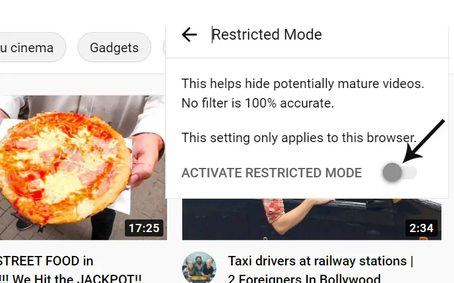
Task: Click 'This setting only applies to this browser'
Action: point(299,138)
